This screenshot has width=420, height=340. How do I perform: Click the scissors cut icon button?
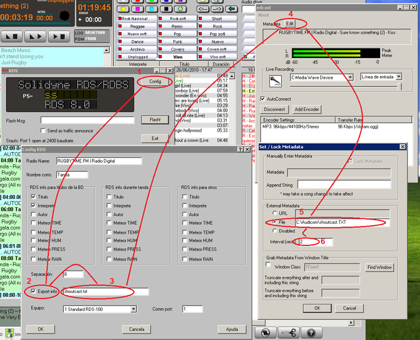[289, 333]
